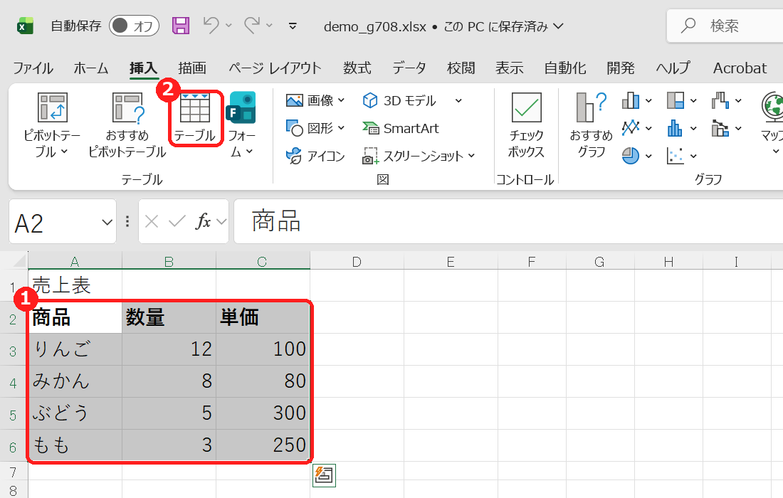The image size is (783, 498).
Task: Click the PivotTable icon (ピボットテーブル)
Action: (x=52, y=107)
